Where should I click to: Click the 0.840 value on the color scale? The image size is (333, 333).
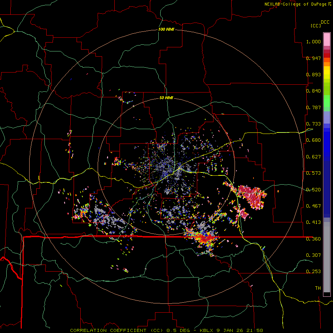[x=313, y=91]
